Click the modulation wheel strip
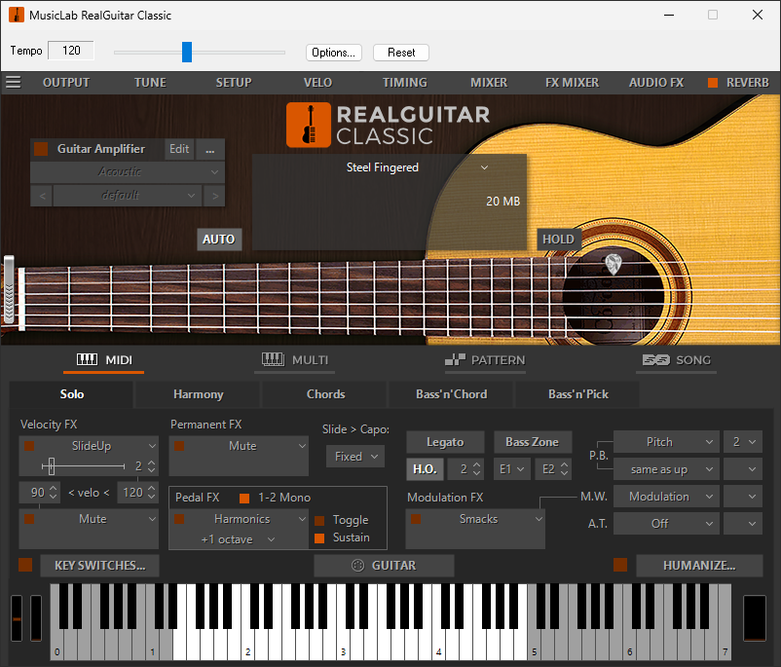781x667 pixels. coord(36,617)
